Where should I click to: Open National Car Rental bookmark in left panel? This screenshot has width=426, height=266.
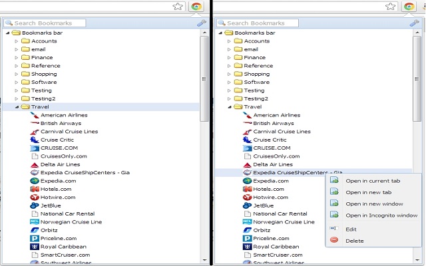point(67,214)
